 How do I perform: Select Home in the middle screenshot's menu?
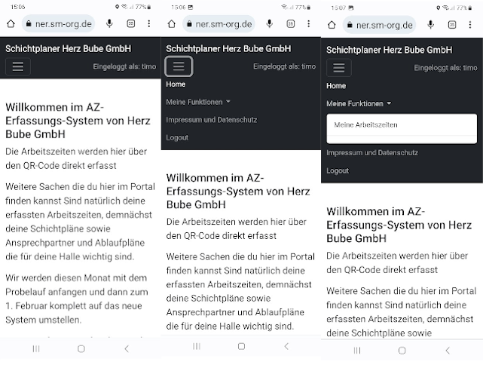(x=176, y=84)
